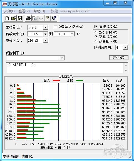Click the write value 974340

pos(107,101)
